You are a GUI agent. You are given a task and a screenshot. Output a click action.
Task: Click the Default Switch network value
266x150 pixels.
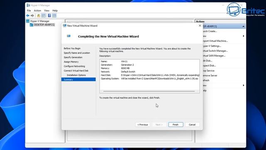(x=128, y=72)
